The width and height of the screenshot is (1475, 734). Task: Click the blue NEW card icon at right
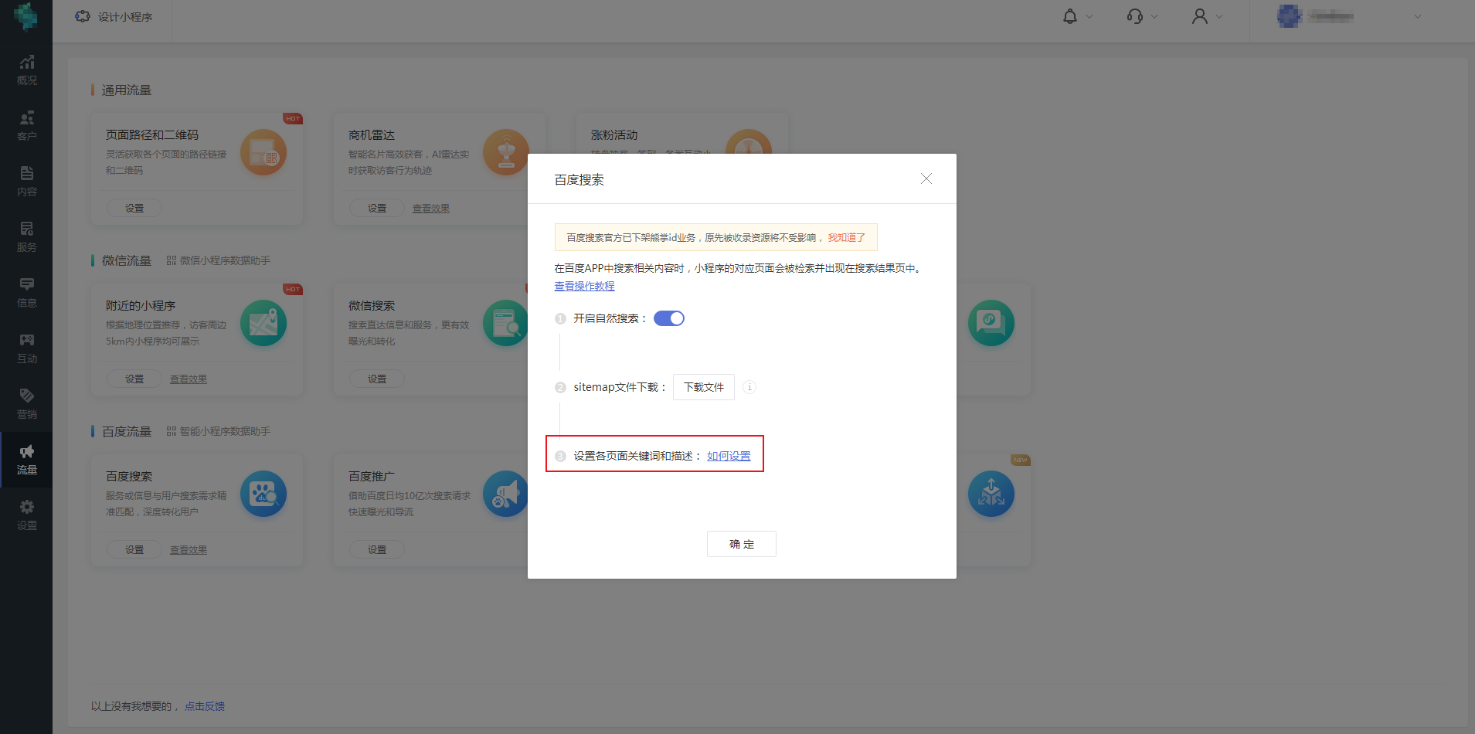tap(991, 494)
